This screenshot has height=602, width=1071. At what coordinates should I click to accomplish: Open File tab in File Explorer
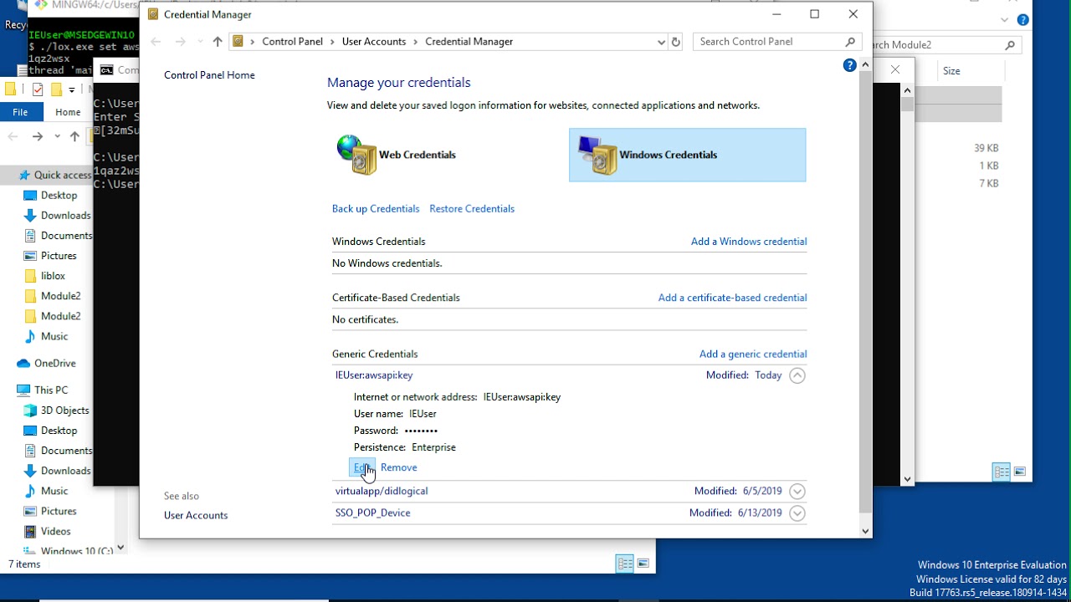(x=20, y=112)
